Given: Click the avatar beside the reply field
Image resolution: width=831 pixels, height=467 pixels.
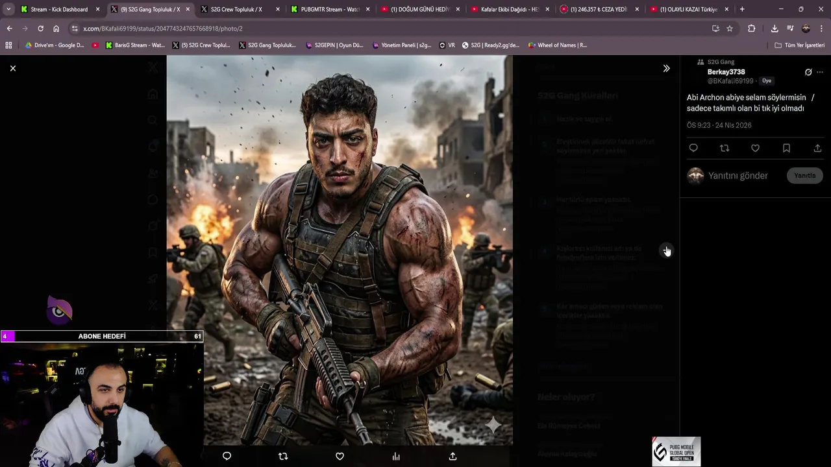Looking at the screenshot, I should pyautogui.click(x=695, y=176).
